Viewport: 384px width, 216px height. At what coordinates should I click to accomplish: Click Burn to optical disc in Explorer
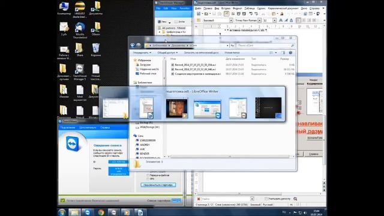pos(202,53)
